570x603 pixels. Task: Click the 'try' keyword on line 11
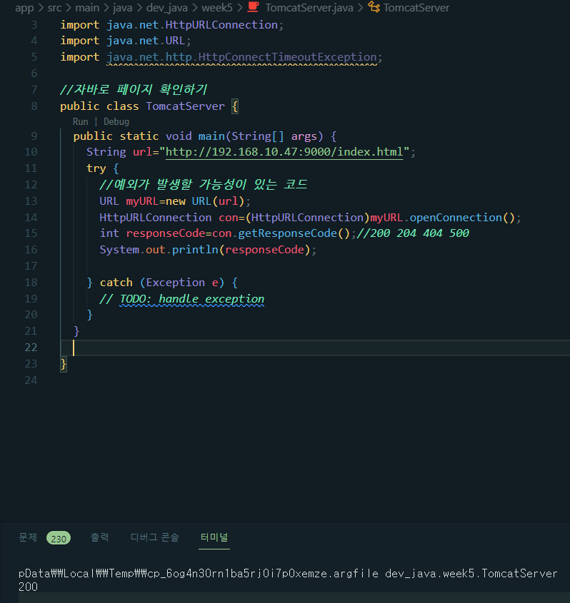click(x=96, y=168)
